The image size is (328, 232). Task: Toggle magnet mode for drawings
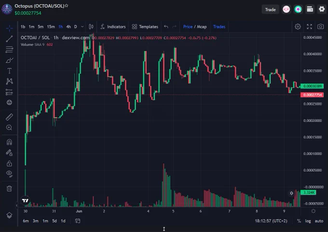coord(9,142)
